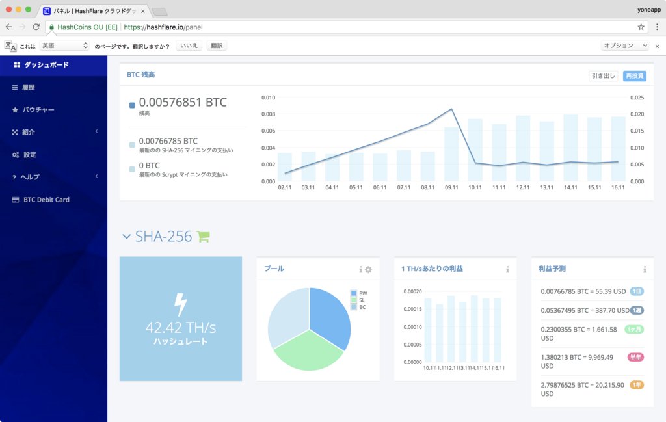Toggle the SHA-256 payout legend square
Screen dimensions: 666x422
click(132, 145)
